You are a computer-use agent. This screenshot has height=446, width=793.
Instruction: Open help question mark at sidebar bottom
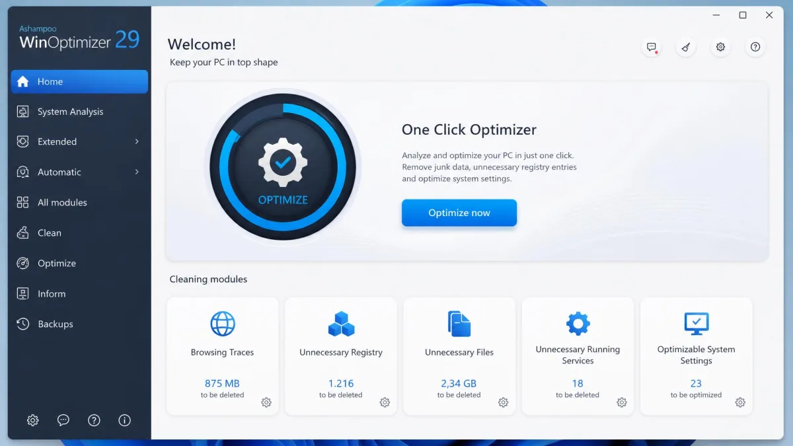pos(94,420)
